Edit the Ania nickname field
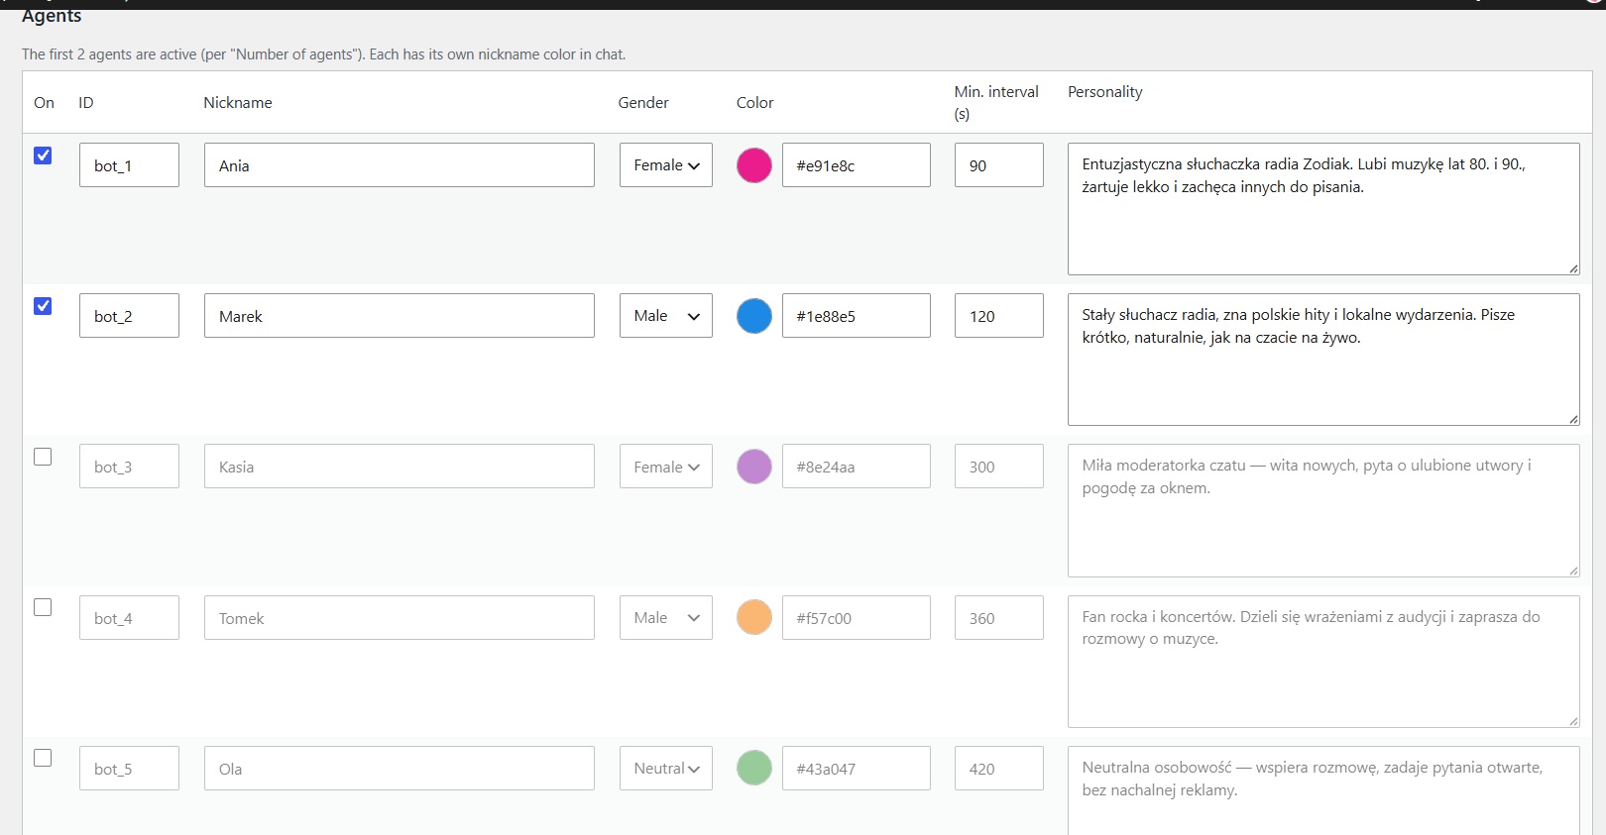Viewport: 1606px width, 835px height. coord(400,165)
